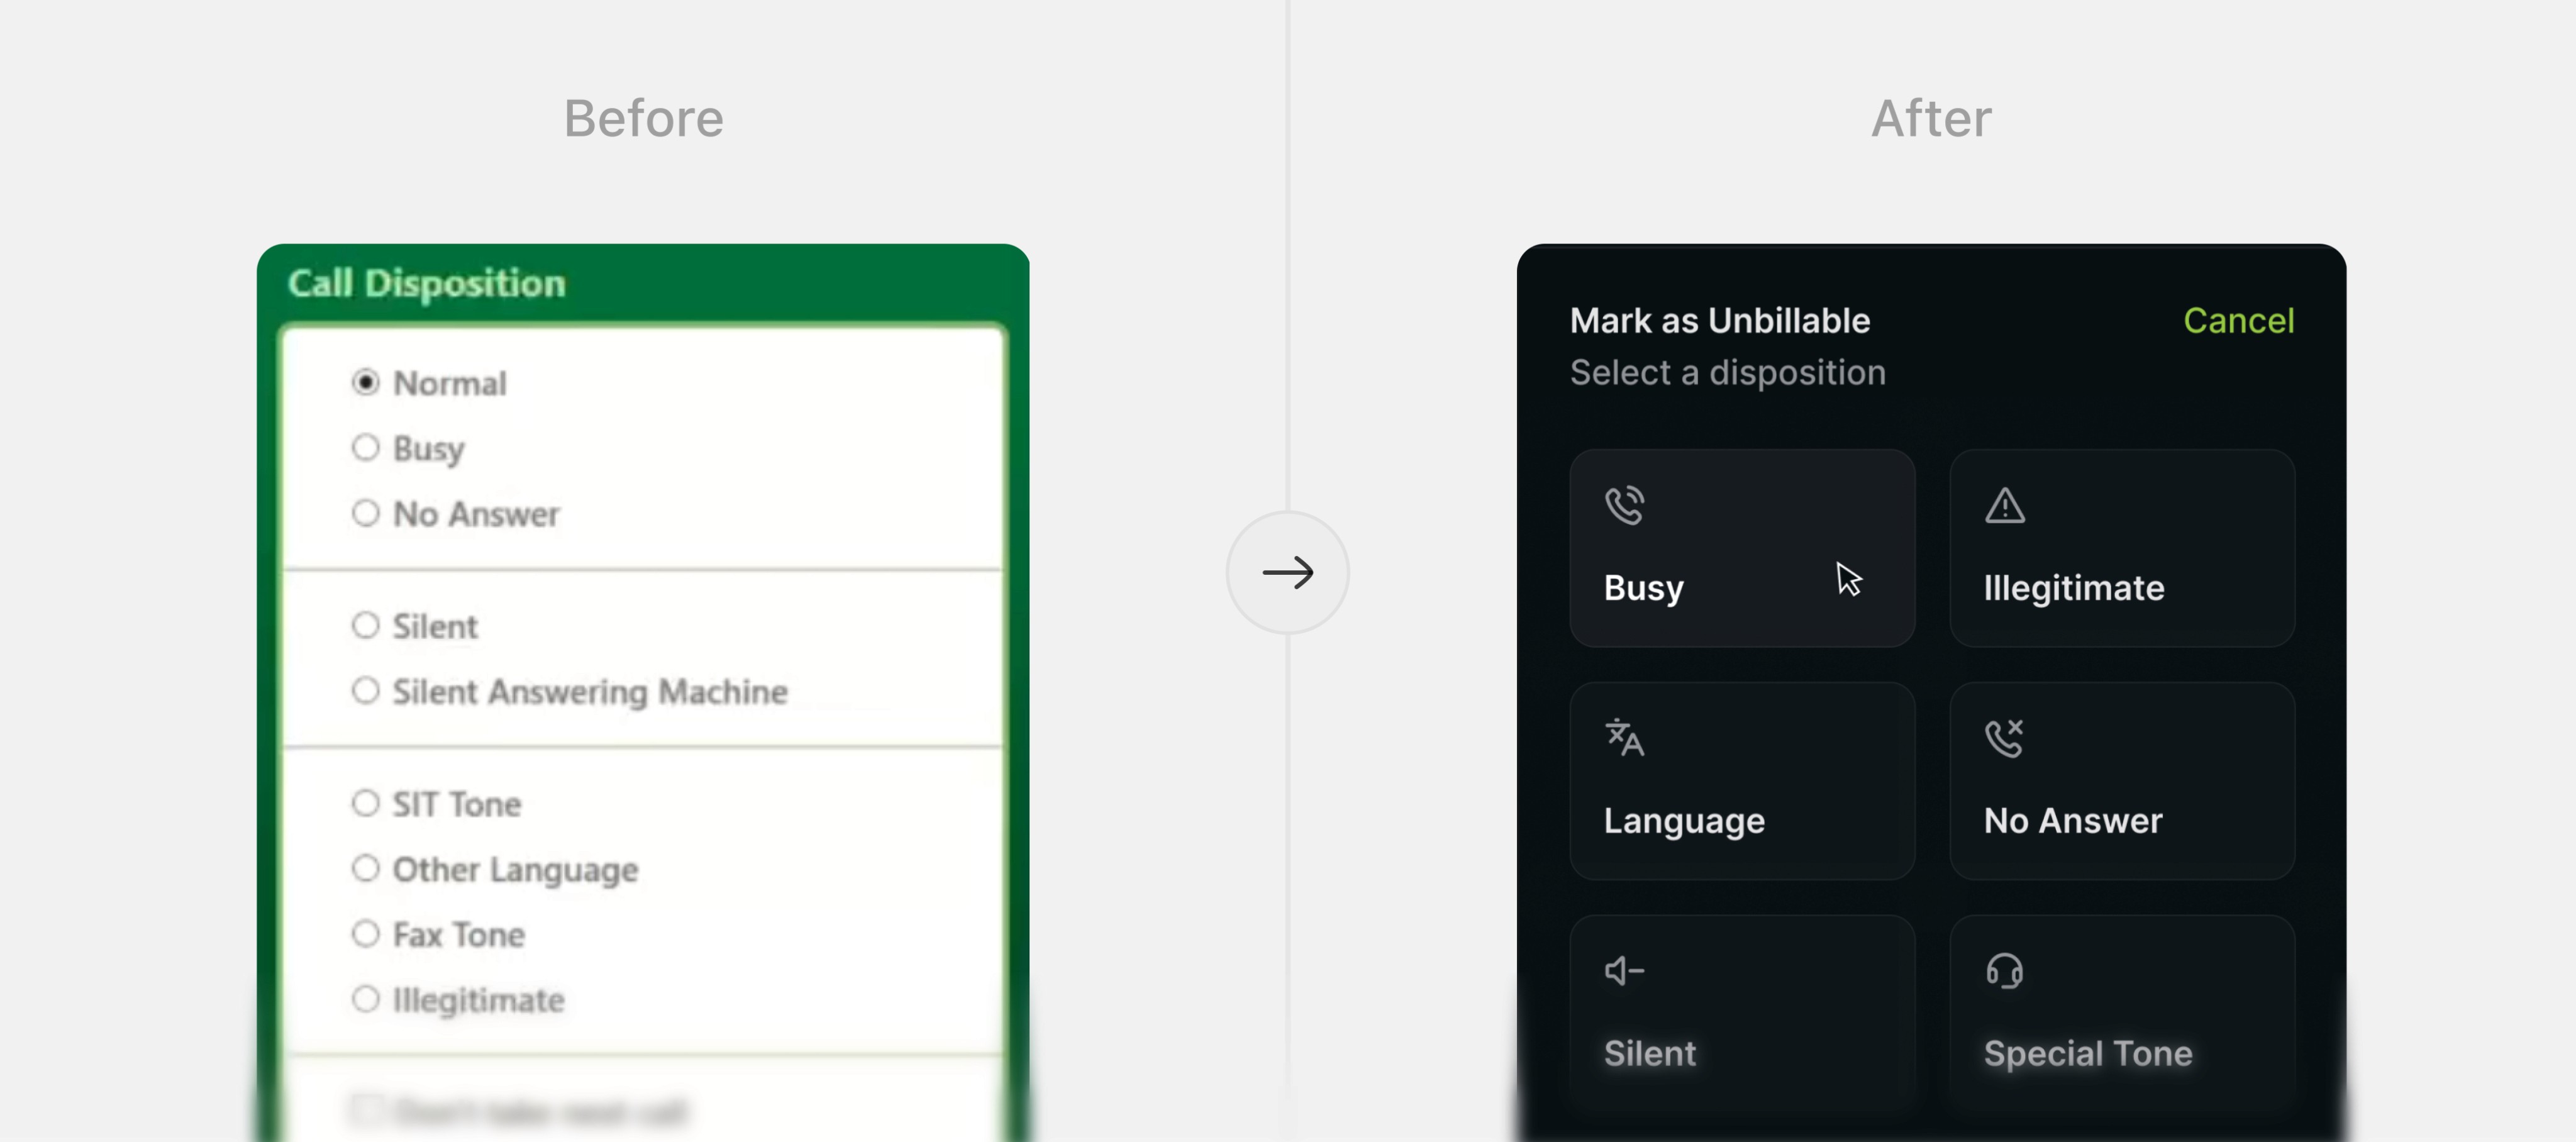Select the Silent radio option
Image resolution: width=2576 pixels, height=1142 pixels.
pos(366,626)
